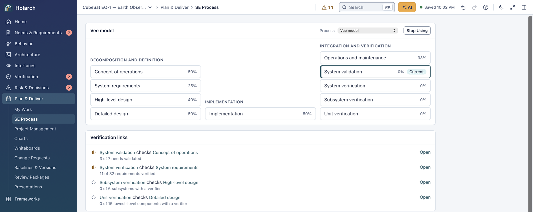Click Plan & Deliver in the breadcrumb
The height and width of the screenshot is (212, 533).
[x=175, y=7]
